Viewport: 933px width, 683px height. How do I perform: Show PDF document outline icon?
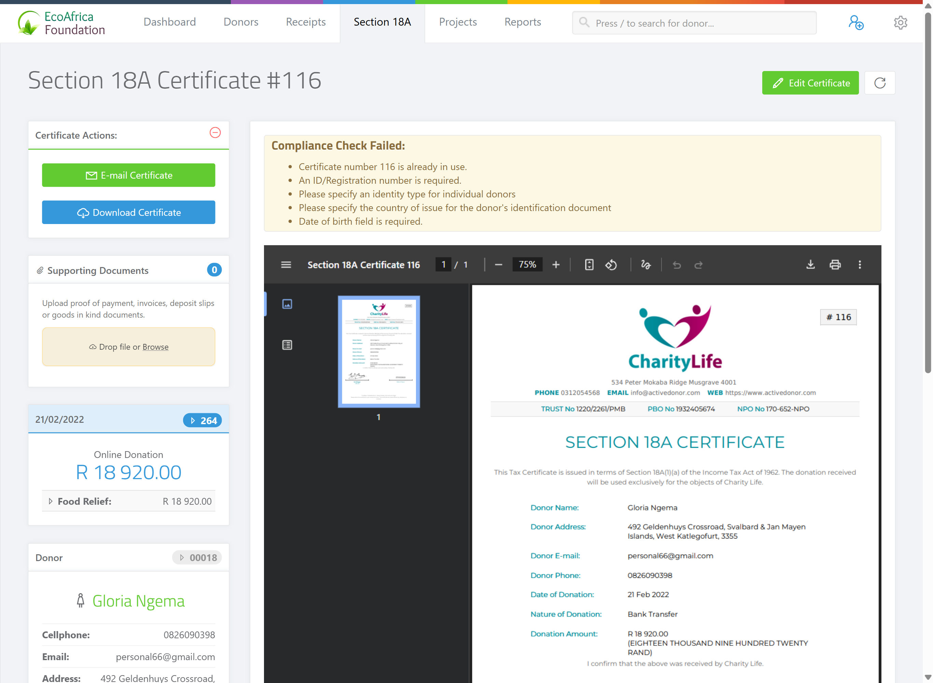click(287, 345)
